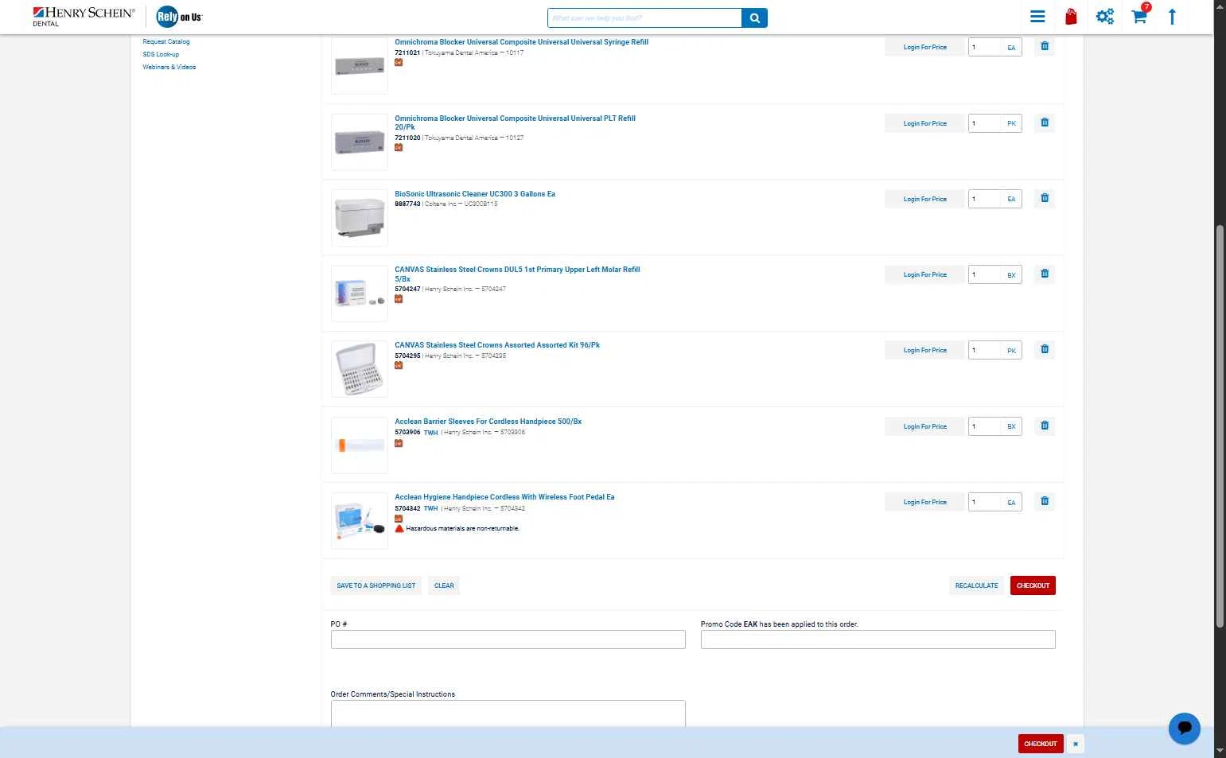Click the Promo Code input field

click(878, 639)
